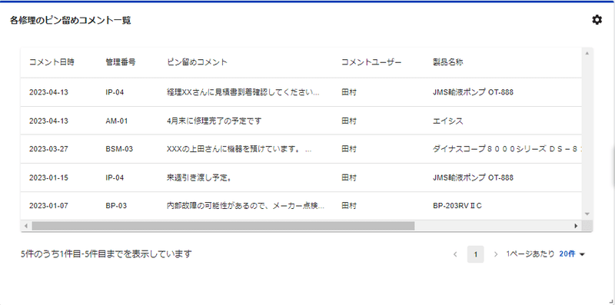Viewport: 615px width, 305px height.
Task: Click left arrow of horizontal scrollbar
Action: (26, 226)
